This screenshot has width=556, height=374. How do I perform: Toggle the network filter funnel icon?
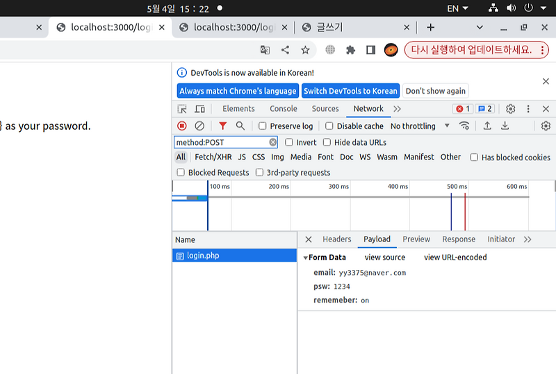pyautogui.click(x=222, y=126)
